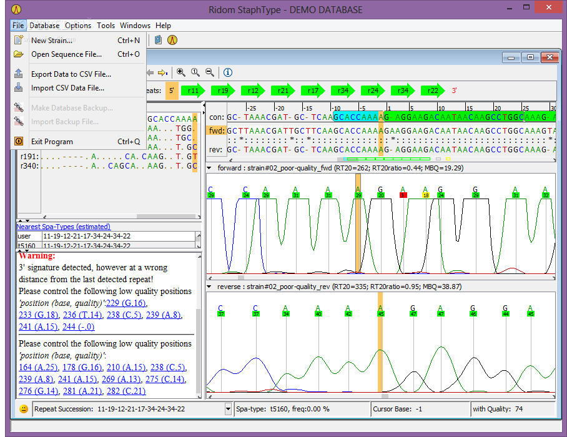Open the Options menu
The height and width of the screenshot is (437, 567).
(x=78, y=26)
